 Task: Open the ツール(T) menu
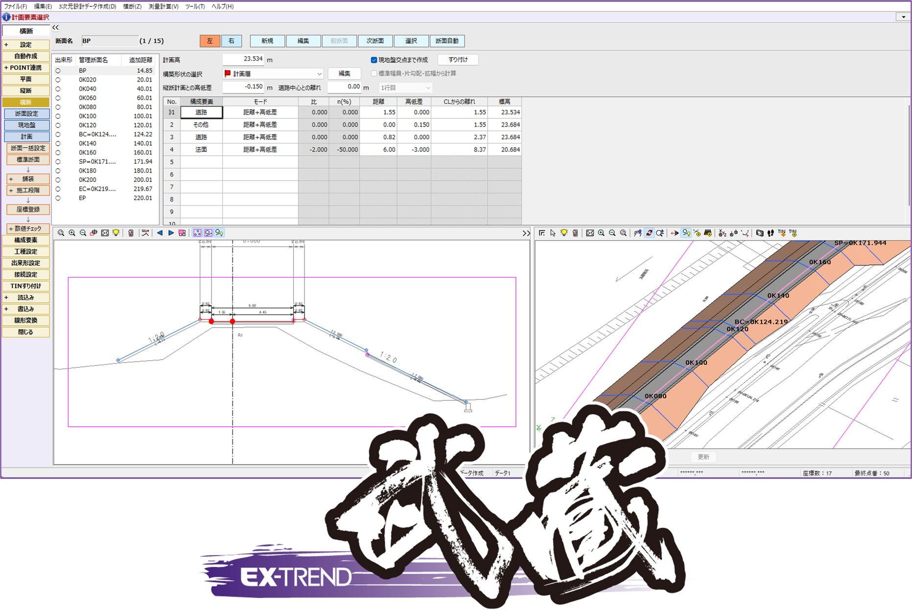point(195,6)
